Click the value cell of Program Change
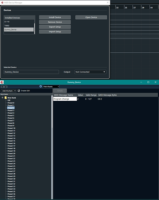The image size is (159, 200). 81,99
